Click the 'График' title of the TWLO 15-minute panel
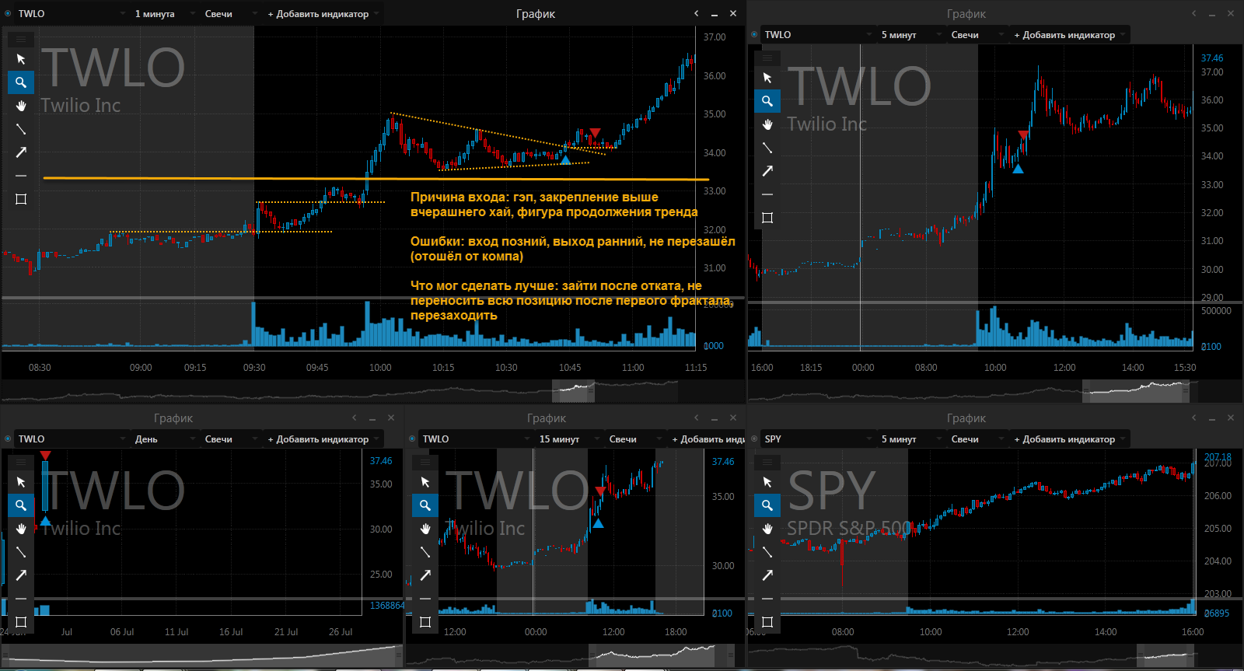Viewport: 1244px width, 671px height. pyautogui.click(x=547, y=418)
